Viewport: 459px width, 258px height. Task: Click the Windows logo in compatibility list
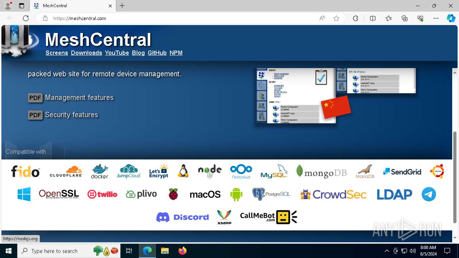click(24, 194)
